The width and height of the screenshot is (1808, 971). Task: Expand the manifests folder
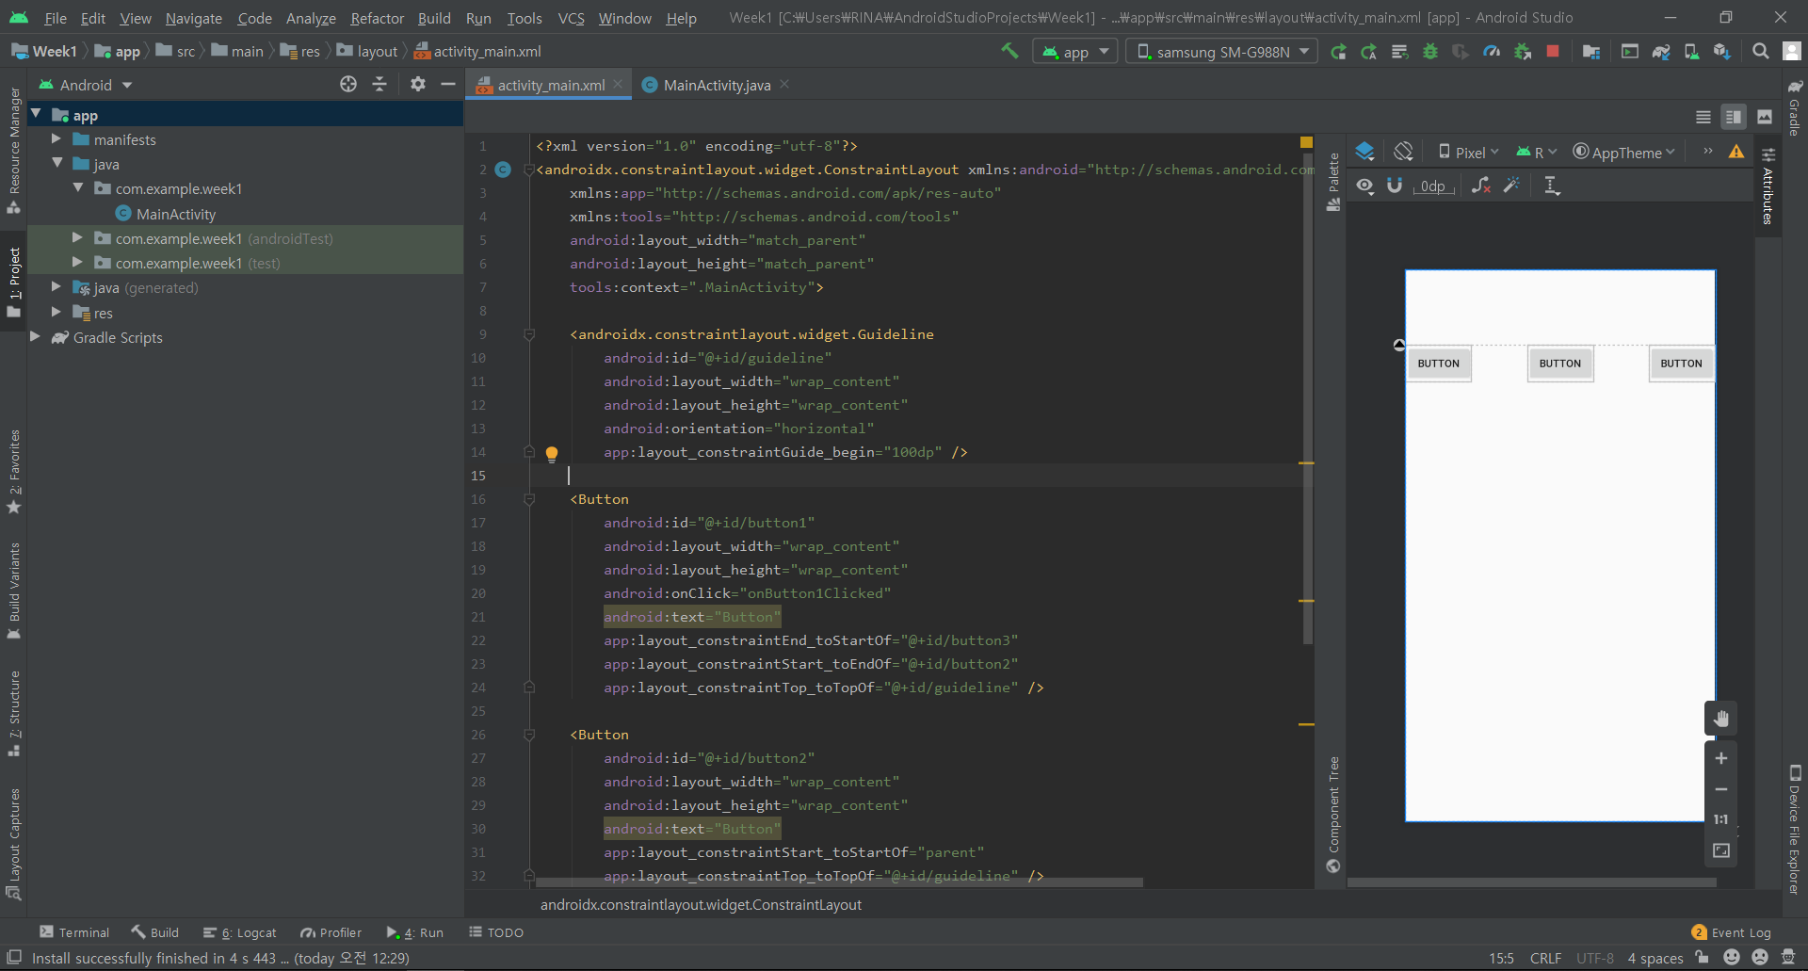[56, 138]
